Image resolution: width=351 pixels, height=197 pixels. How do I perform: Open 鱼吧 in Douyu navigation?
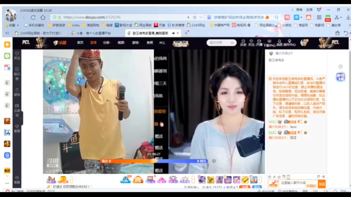150,42
